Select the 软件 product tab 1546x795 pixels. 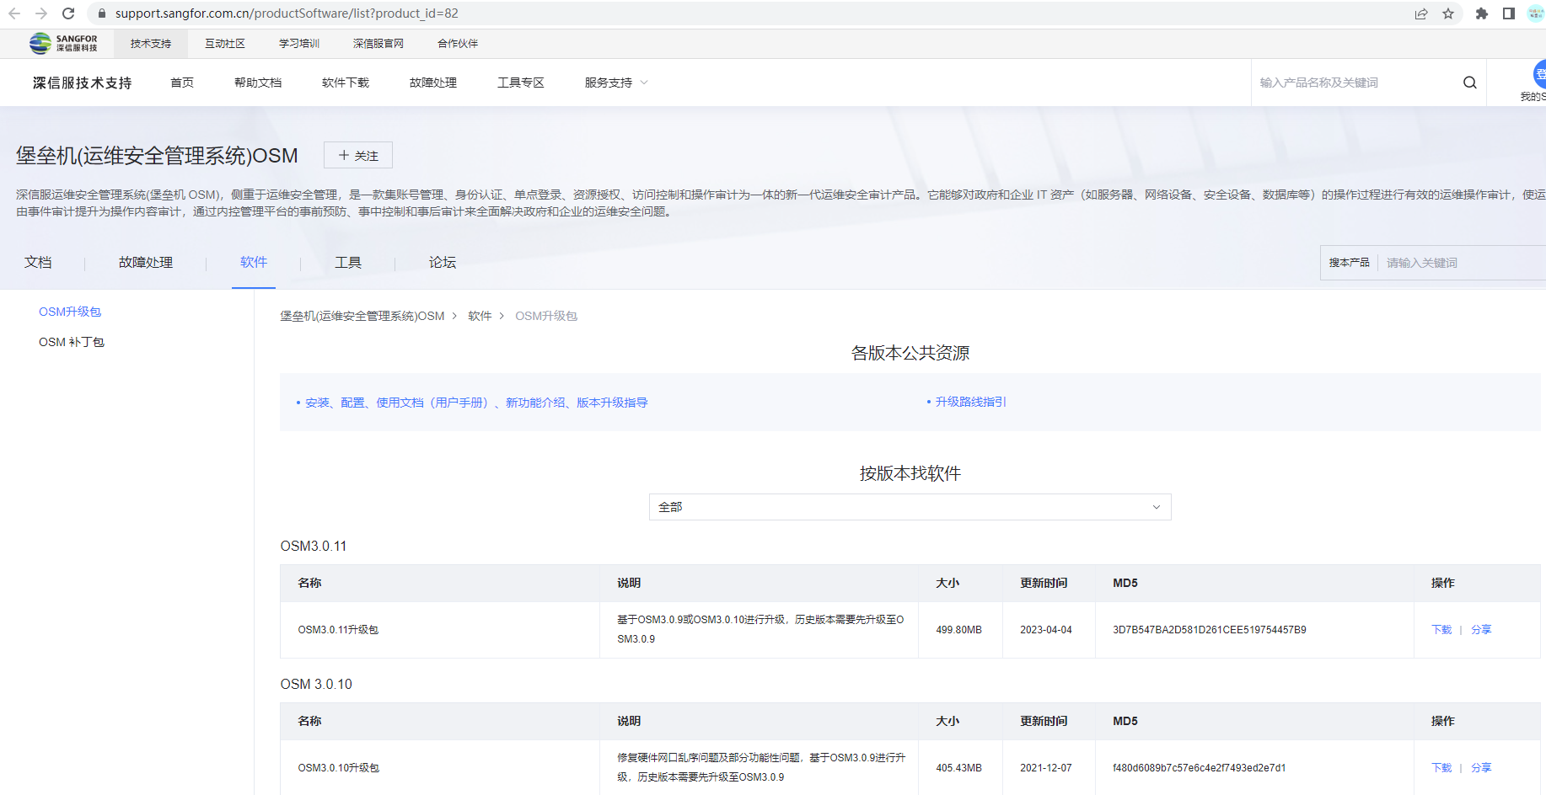(254, 263)
